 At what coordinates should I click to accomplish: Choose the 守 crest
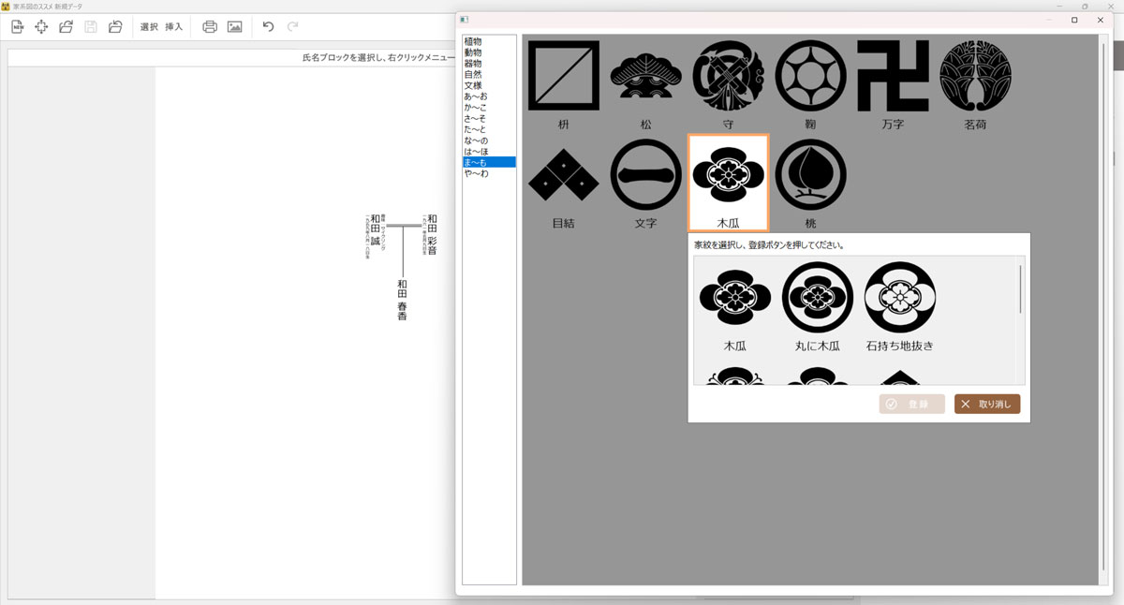(728, 84)
